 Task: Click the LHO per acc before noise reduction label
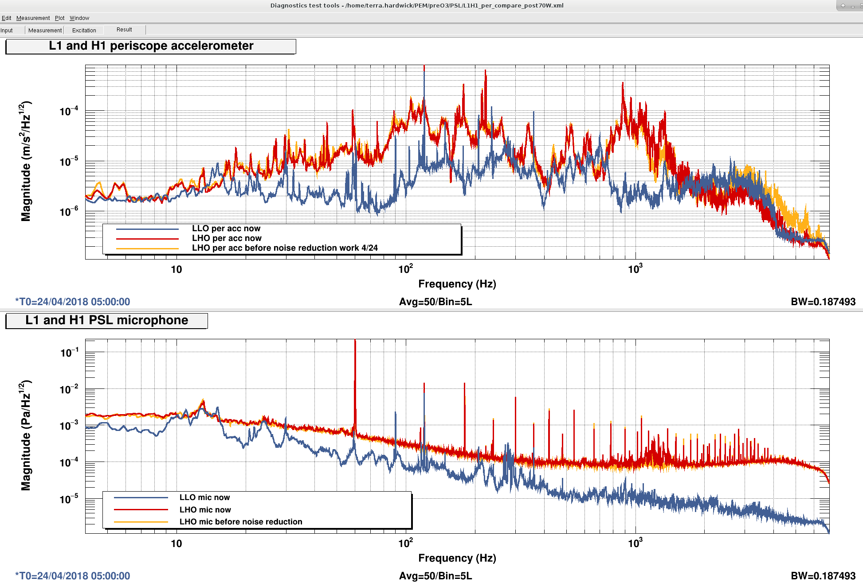pos(285,248)
